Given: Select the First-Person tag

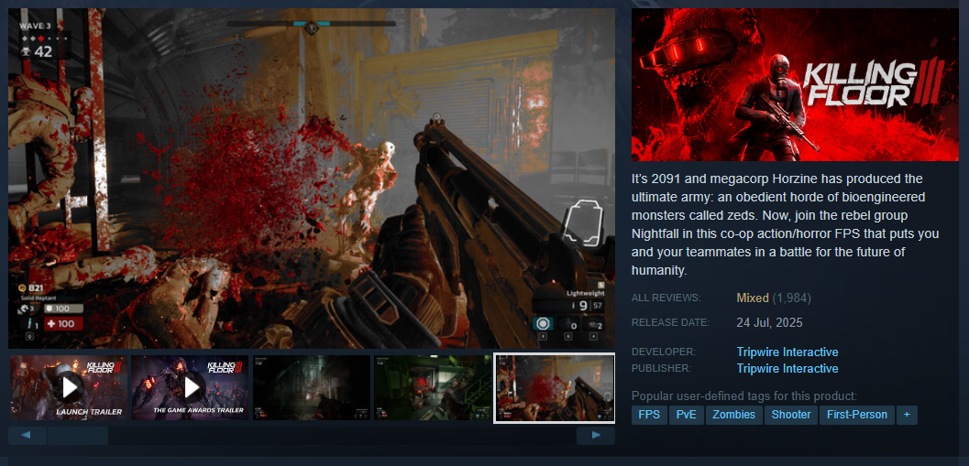Looking at the screenshot, I should coord(856,415).
